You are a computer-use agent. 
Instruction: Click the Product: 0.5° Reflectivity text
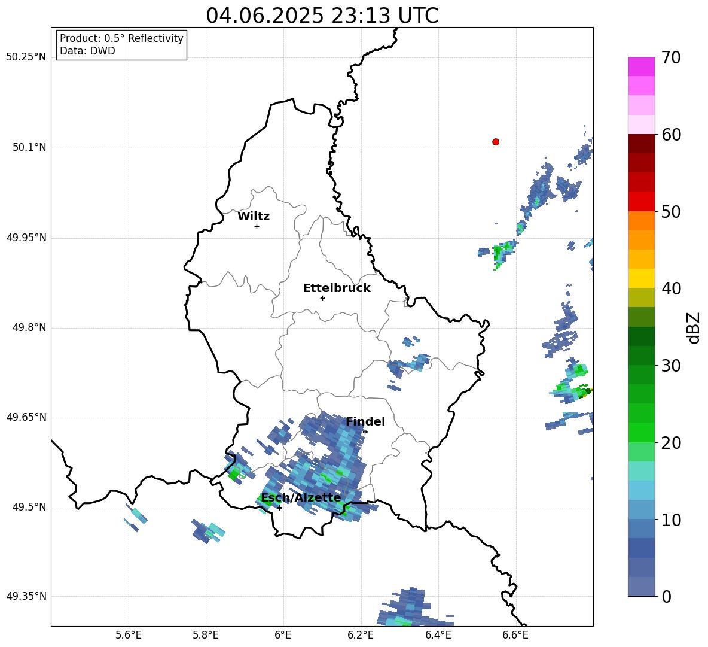pyautogui.click(x=121, y=38)
